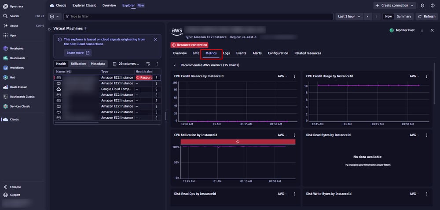This screenshot has width=440, height=210.
Task: Change Disk Write Bytes AVG aggregation
Action: [x=414, y=194]
